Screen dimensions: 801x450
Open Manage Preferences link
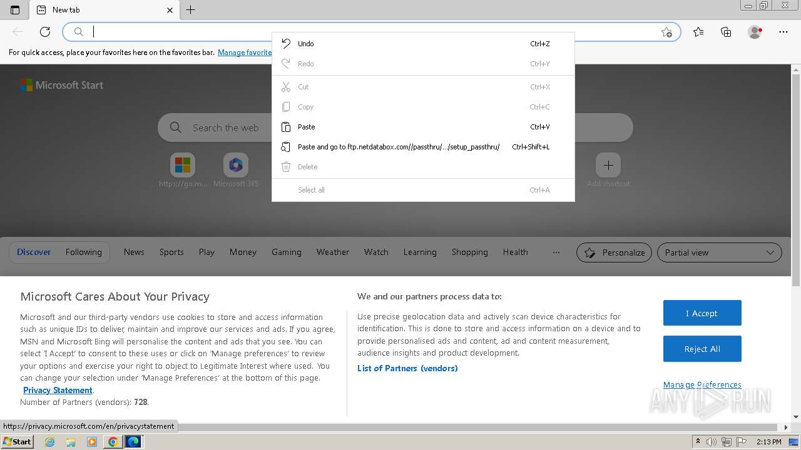[702, 384]
